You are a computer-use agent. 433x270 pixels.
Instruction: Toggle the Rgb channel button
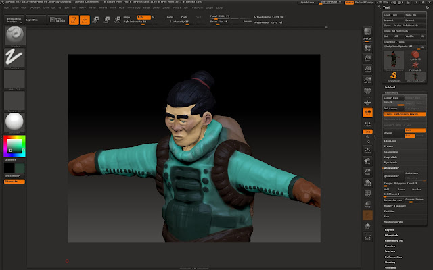143,17
